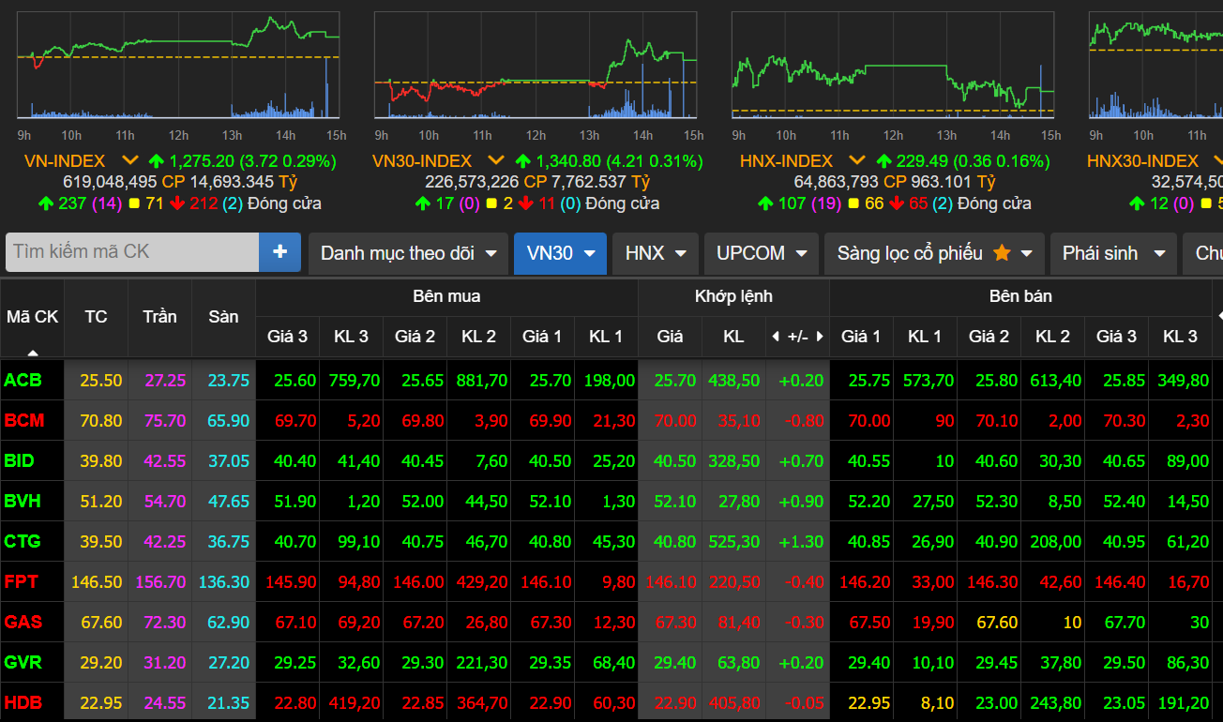Click the TC column header
1223x722 pixels.
96,317
